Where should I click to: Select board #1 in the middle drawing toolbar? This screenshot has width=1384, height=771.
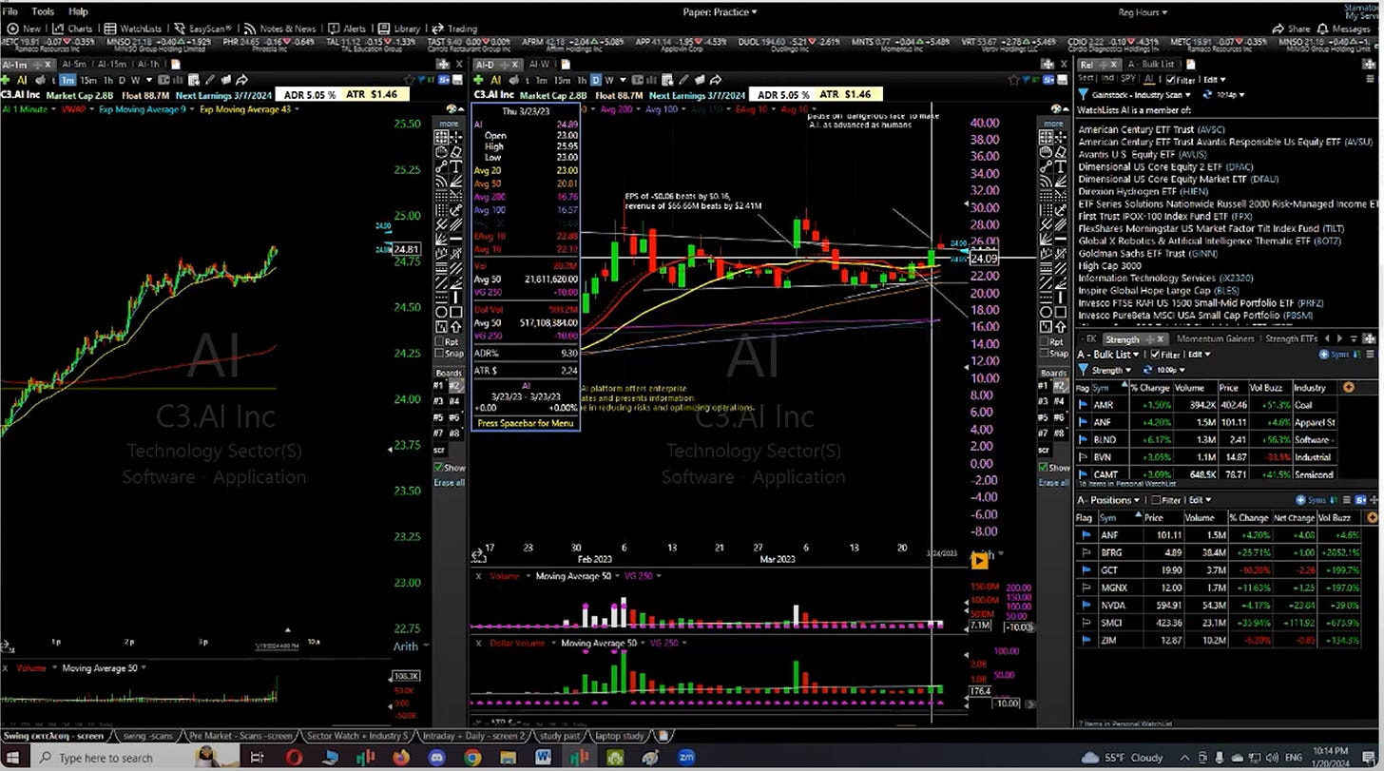(438, 386)
